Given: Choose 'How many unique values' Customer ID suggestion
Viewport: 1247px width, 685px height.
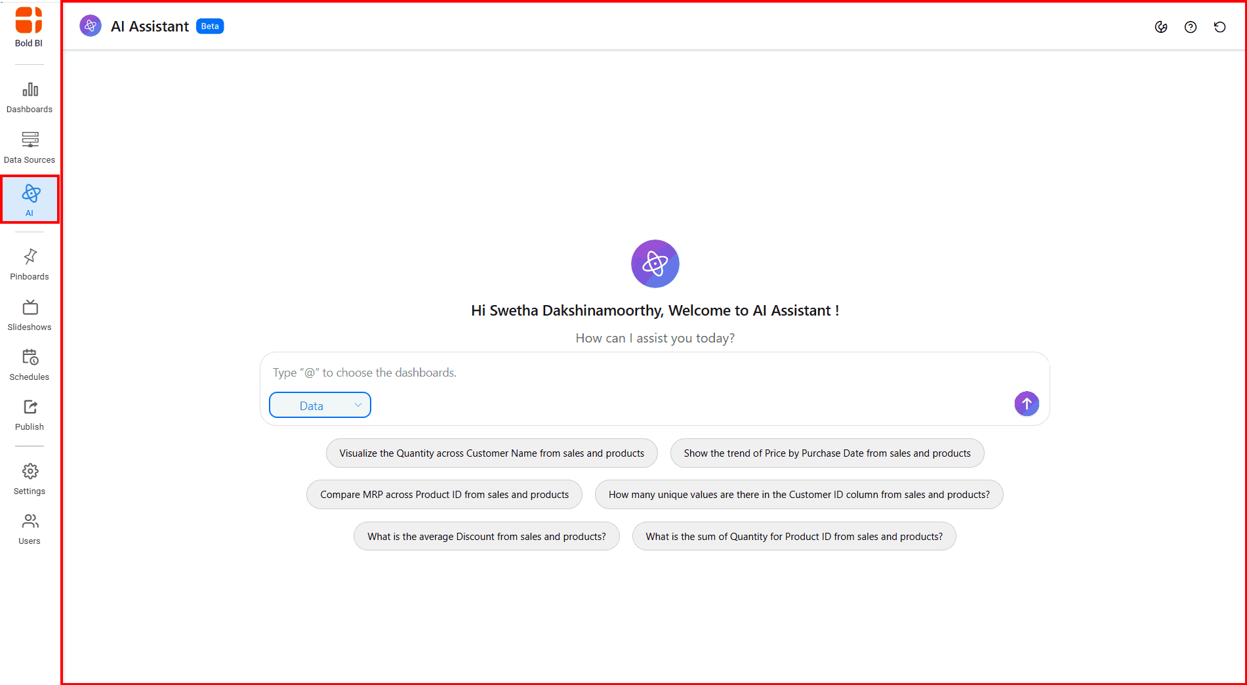Looking at the screenshot, I should point(799,495).
